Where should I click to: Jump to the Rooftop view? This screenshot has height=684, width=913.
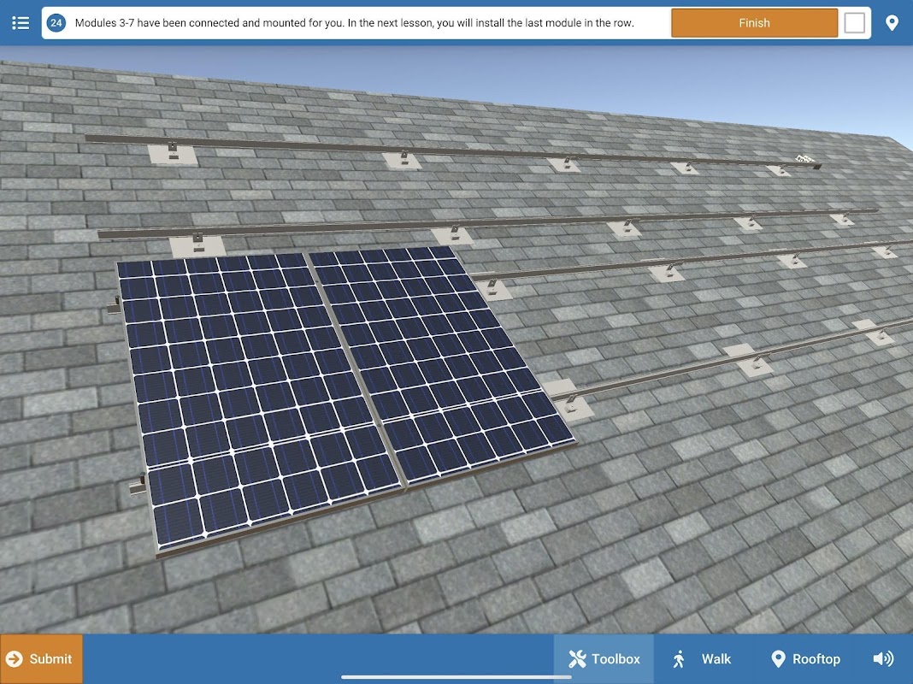pyautogui.click(x=805, y=658)
